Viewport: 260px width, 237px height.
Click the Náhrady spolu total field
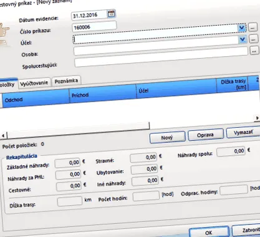(x=231, y=152)
